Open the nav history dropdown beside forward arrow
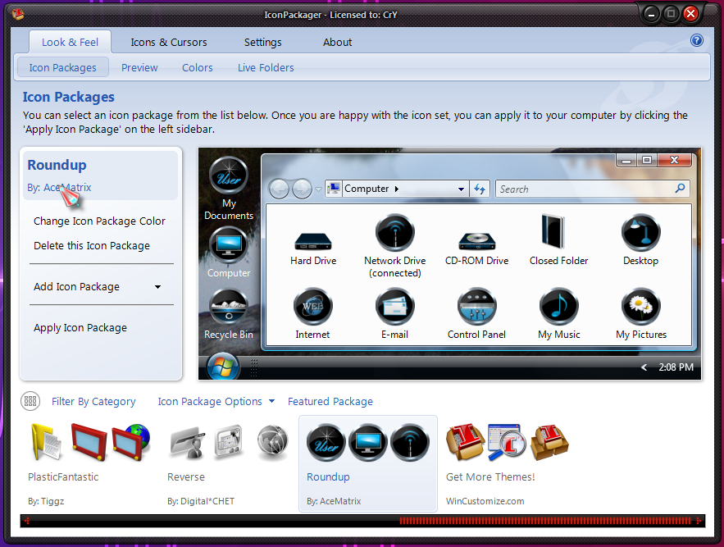Image resolution: width=724 pixels, height=547 pixels. click(x=318, y=189)
